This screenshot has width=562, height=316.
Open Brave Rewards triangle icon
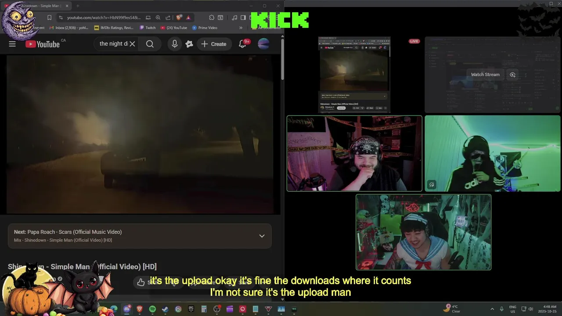point(188,18)
